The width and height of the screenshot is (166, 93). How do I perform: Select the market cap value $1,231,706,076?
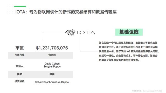[x=52, y=48]
